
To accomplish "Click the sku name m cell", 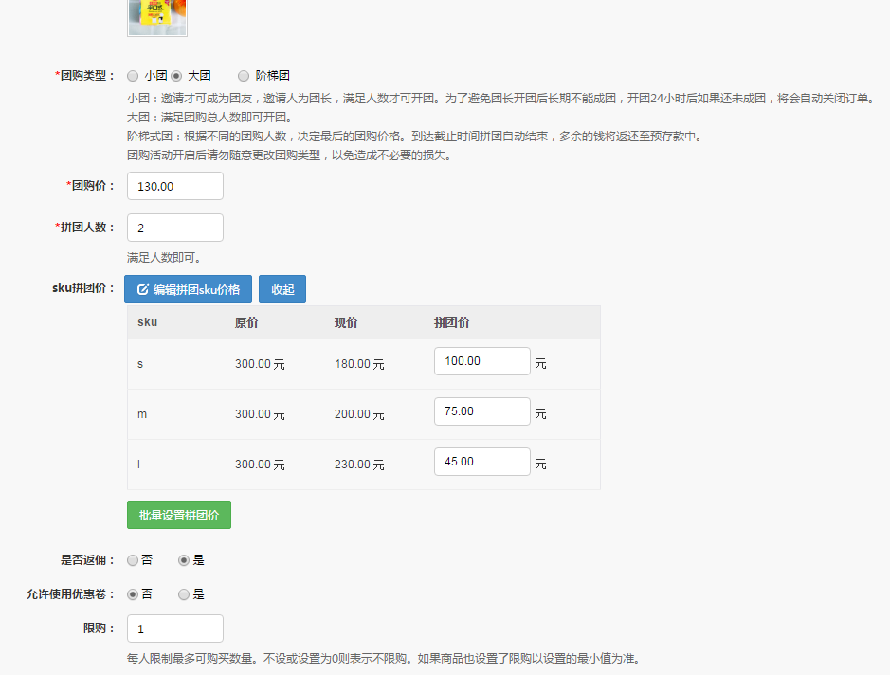I will click(142, 414).
